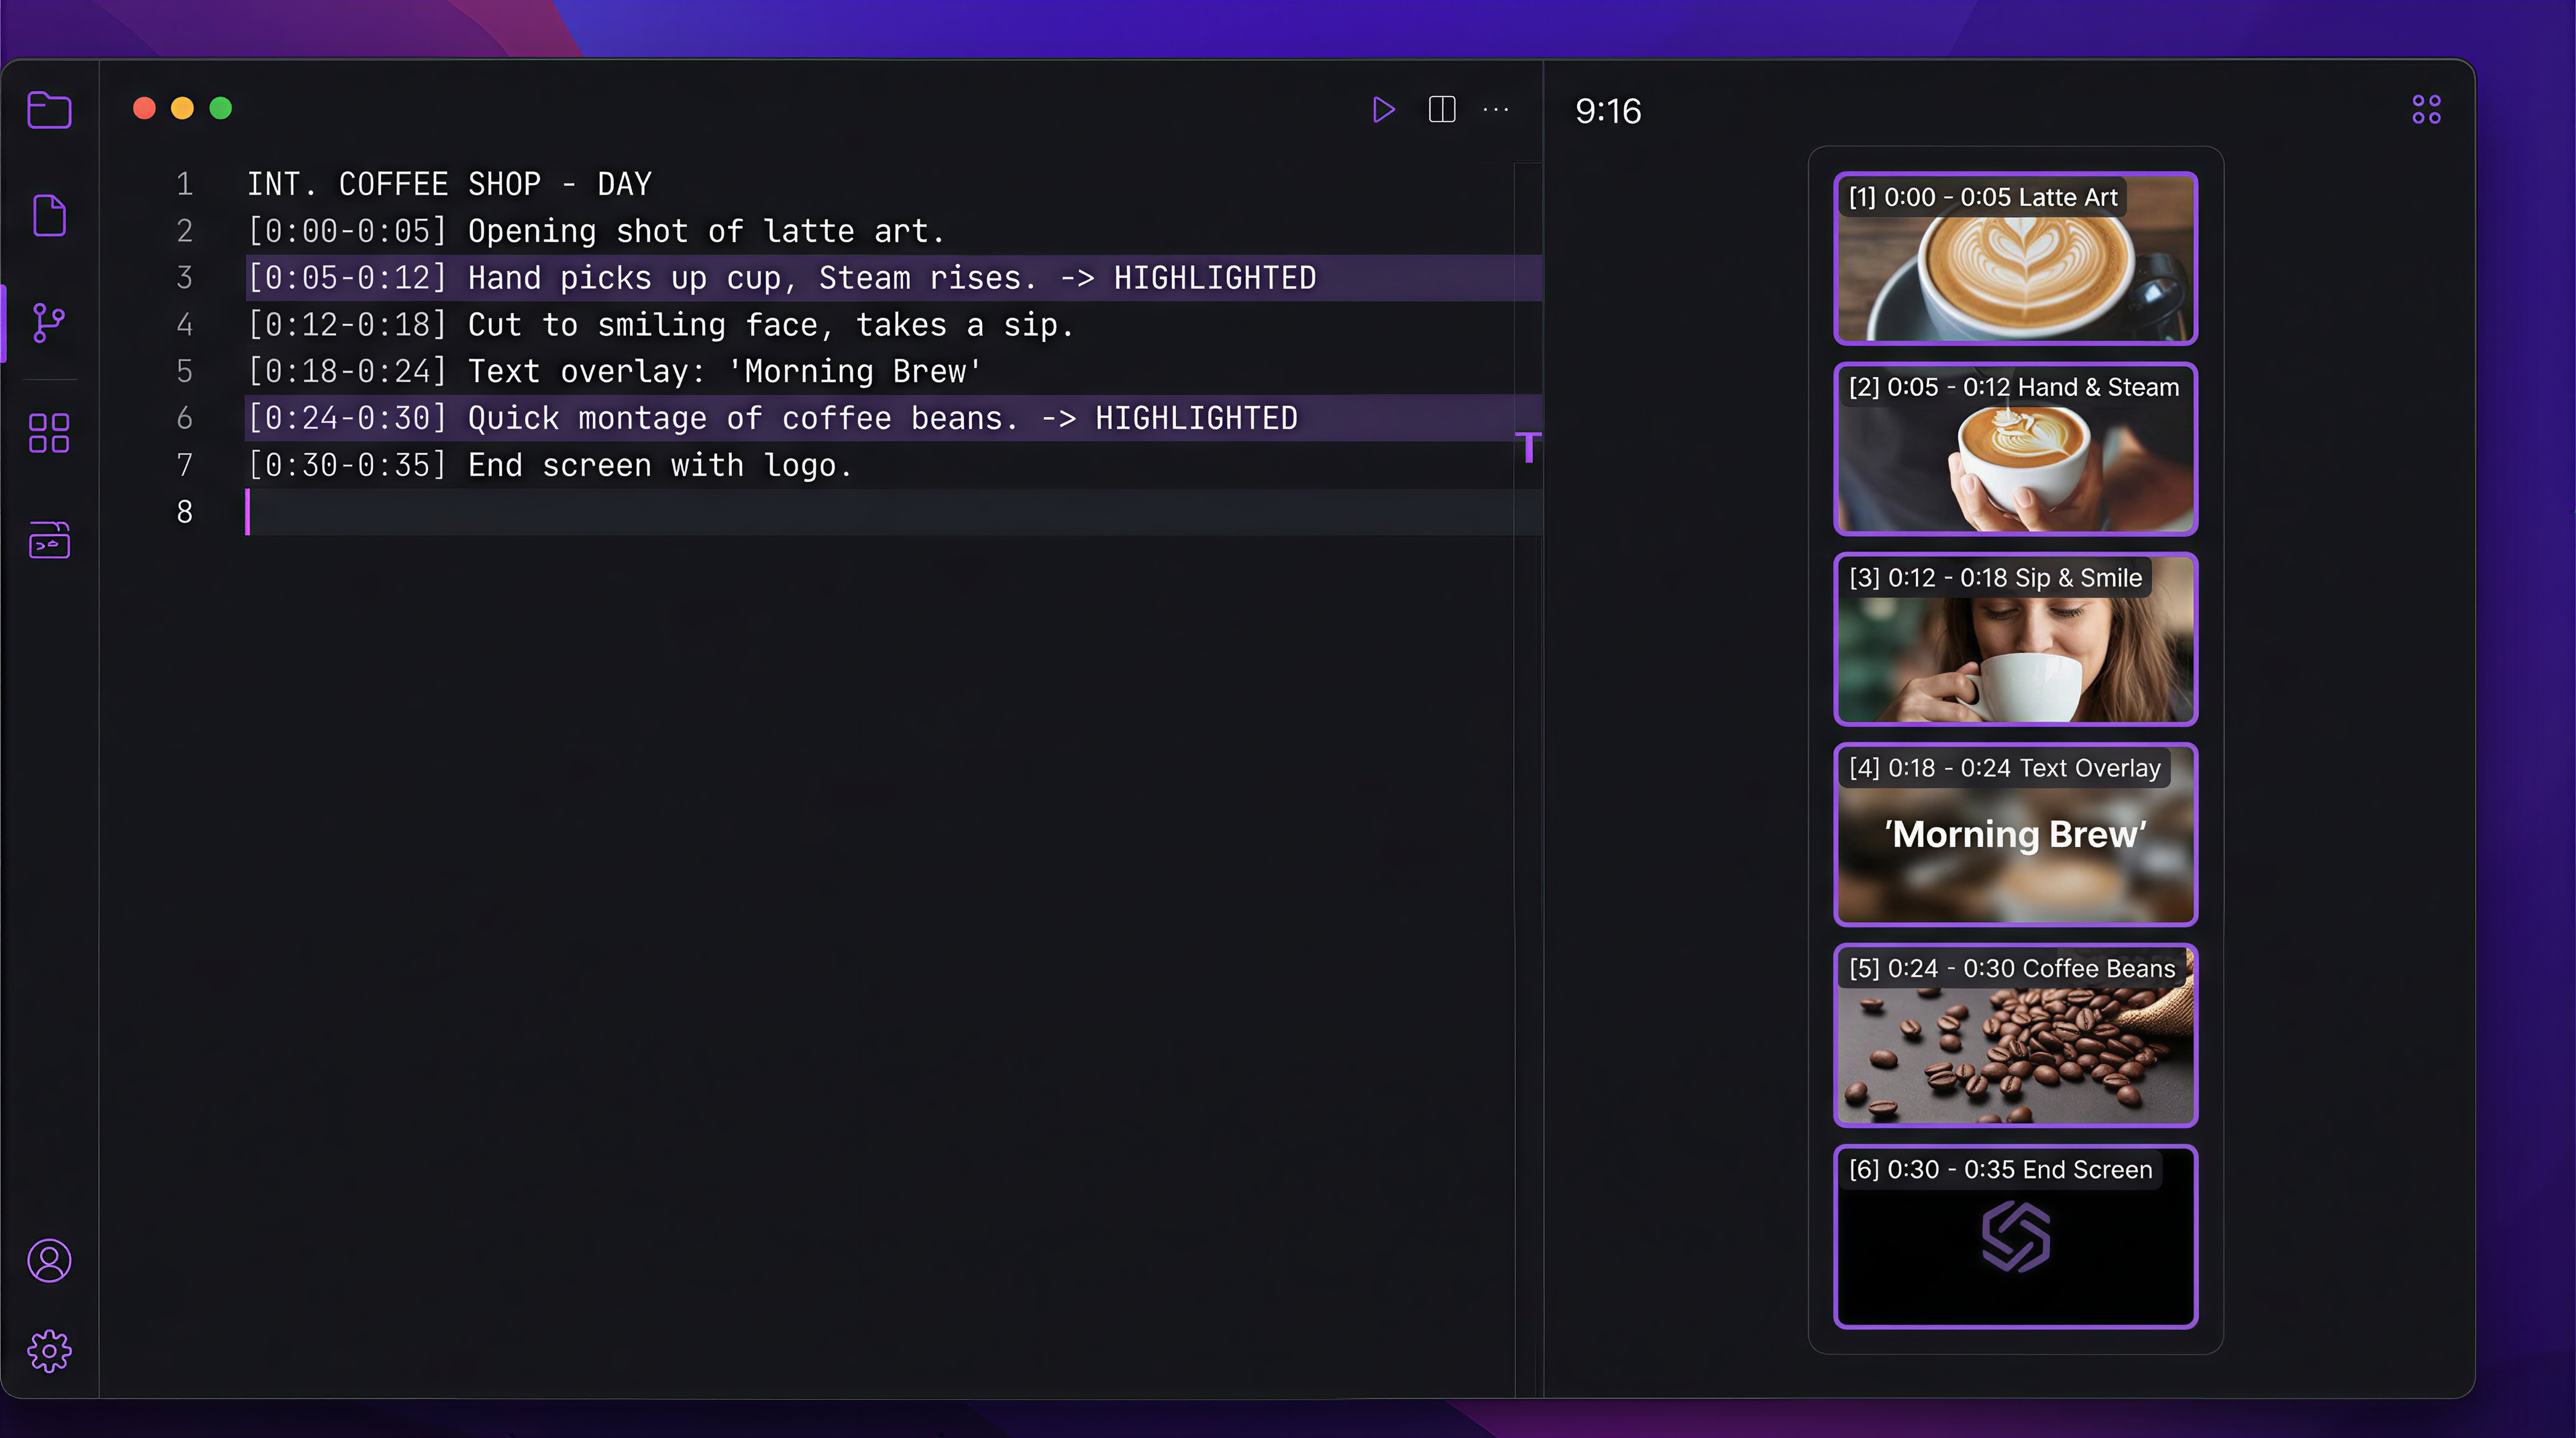Viewport: 2576px width, 1438px height.
Task: Click the yellow minimize window button
Action: coord(182,108)
